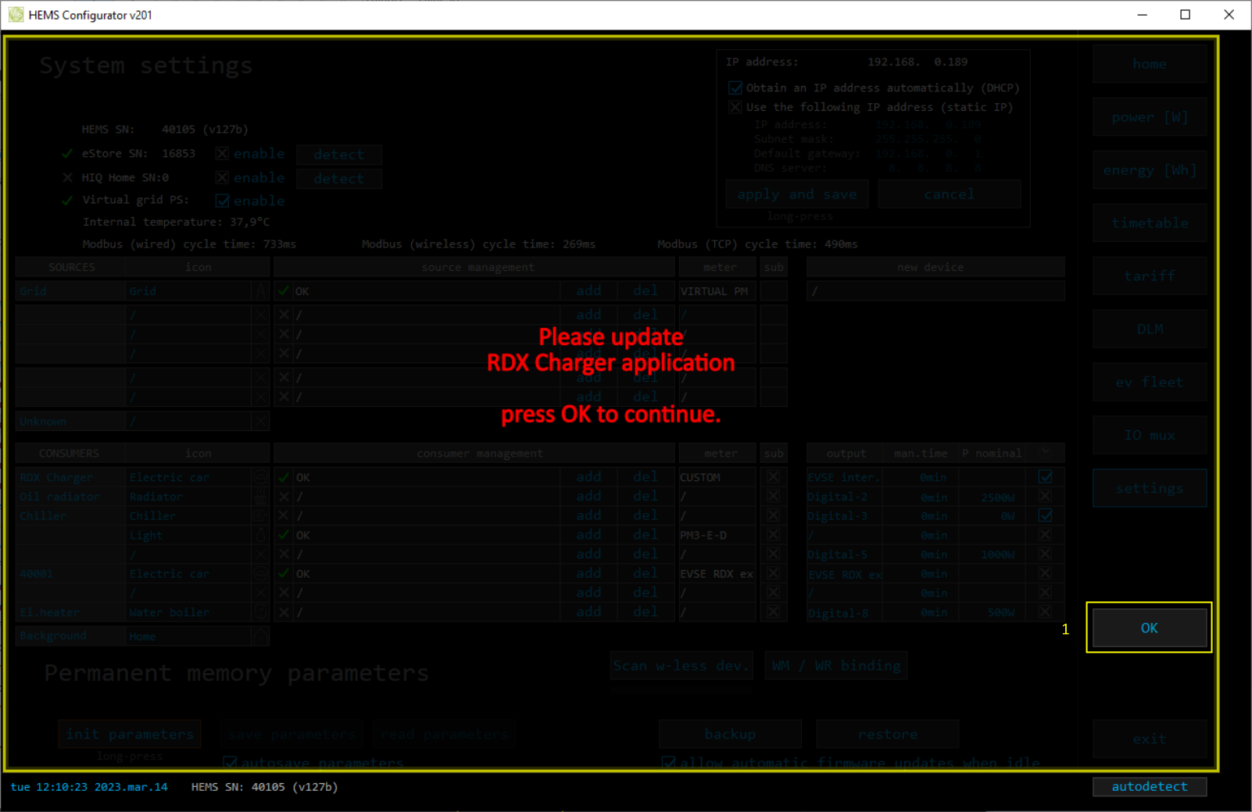Click the RDX Charger electric car icon
The width and height of the screenshot is (1252, 812).
pyautogui.click(x=261, y=477)
